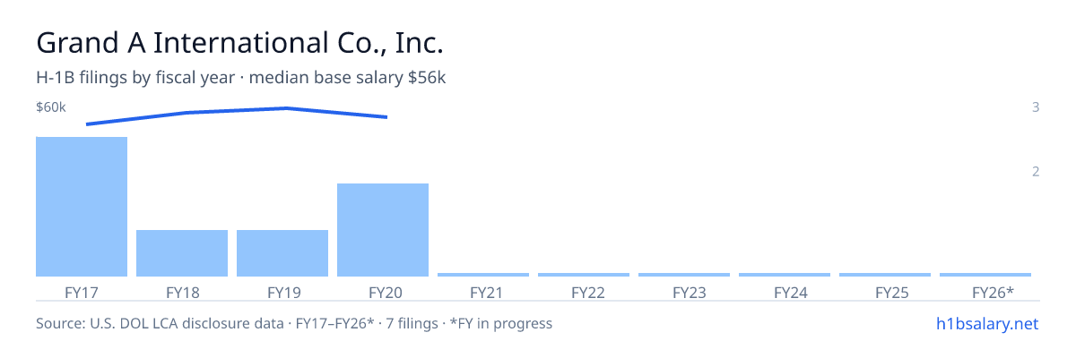The height and width of the screenshot is (358, 1076).
Task: Click the source note about DOL LCA data
Action: point(294,323)
